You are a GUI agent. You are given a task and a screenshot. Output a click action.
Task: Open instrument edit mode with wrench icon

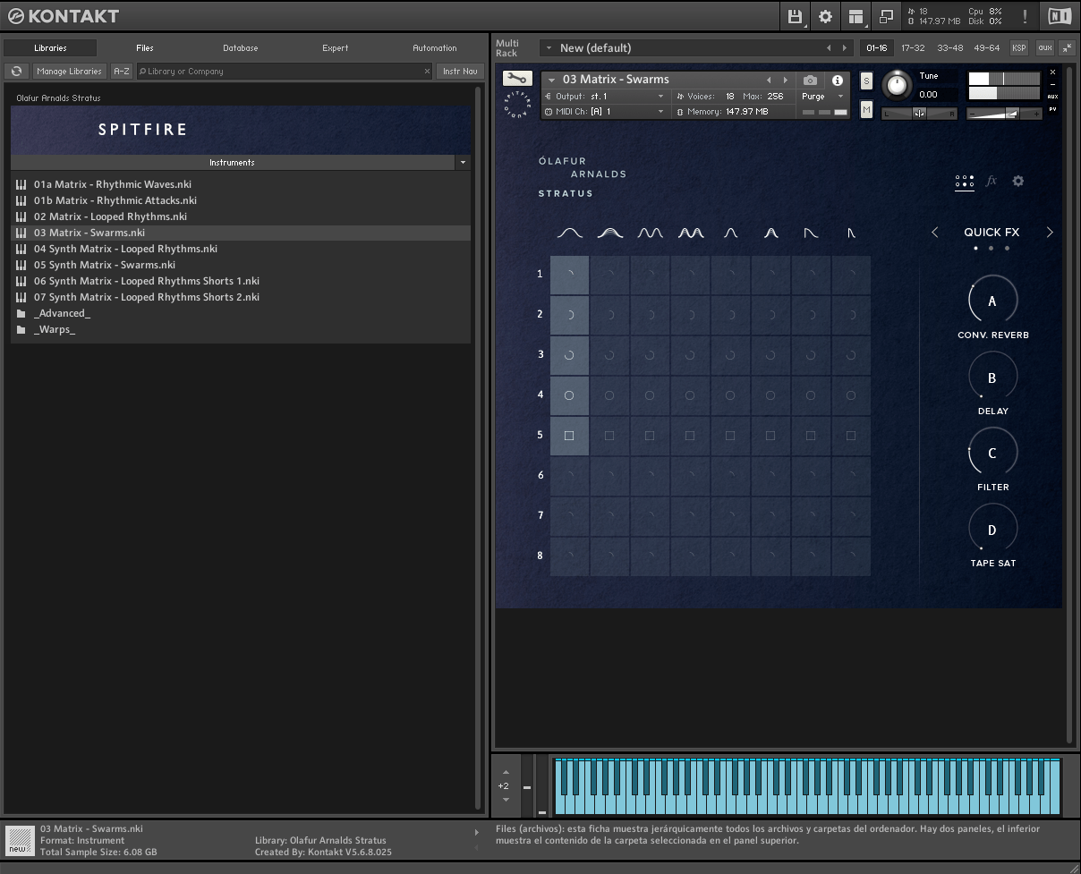(x=517, y=79)
